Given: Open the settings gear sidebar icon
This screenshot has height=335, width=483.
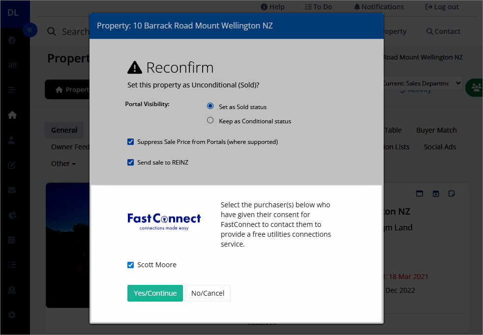Looking at the screenshot, I should tap(12, 315).
